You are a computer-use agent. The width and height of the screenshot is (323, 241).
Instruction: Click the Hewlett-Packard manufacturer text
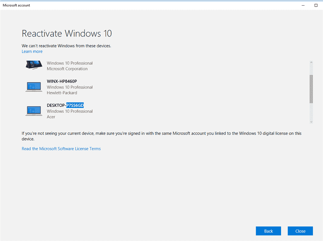coord(62,93)
